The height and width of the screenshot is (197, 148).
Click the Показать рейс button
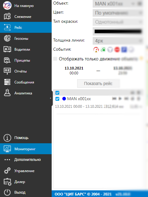pos(98,83)
